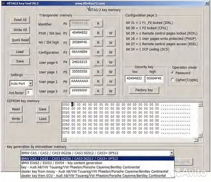
Task: Read P4 User page 0
Action: pos(98,62)
